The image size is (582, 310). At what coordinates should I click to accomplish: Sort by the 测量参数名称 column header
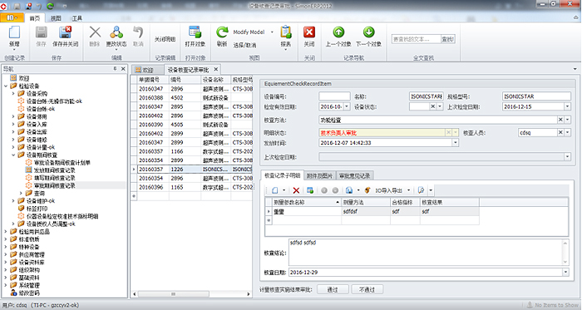(306, 203)
